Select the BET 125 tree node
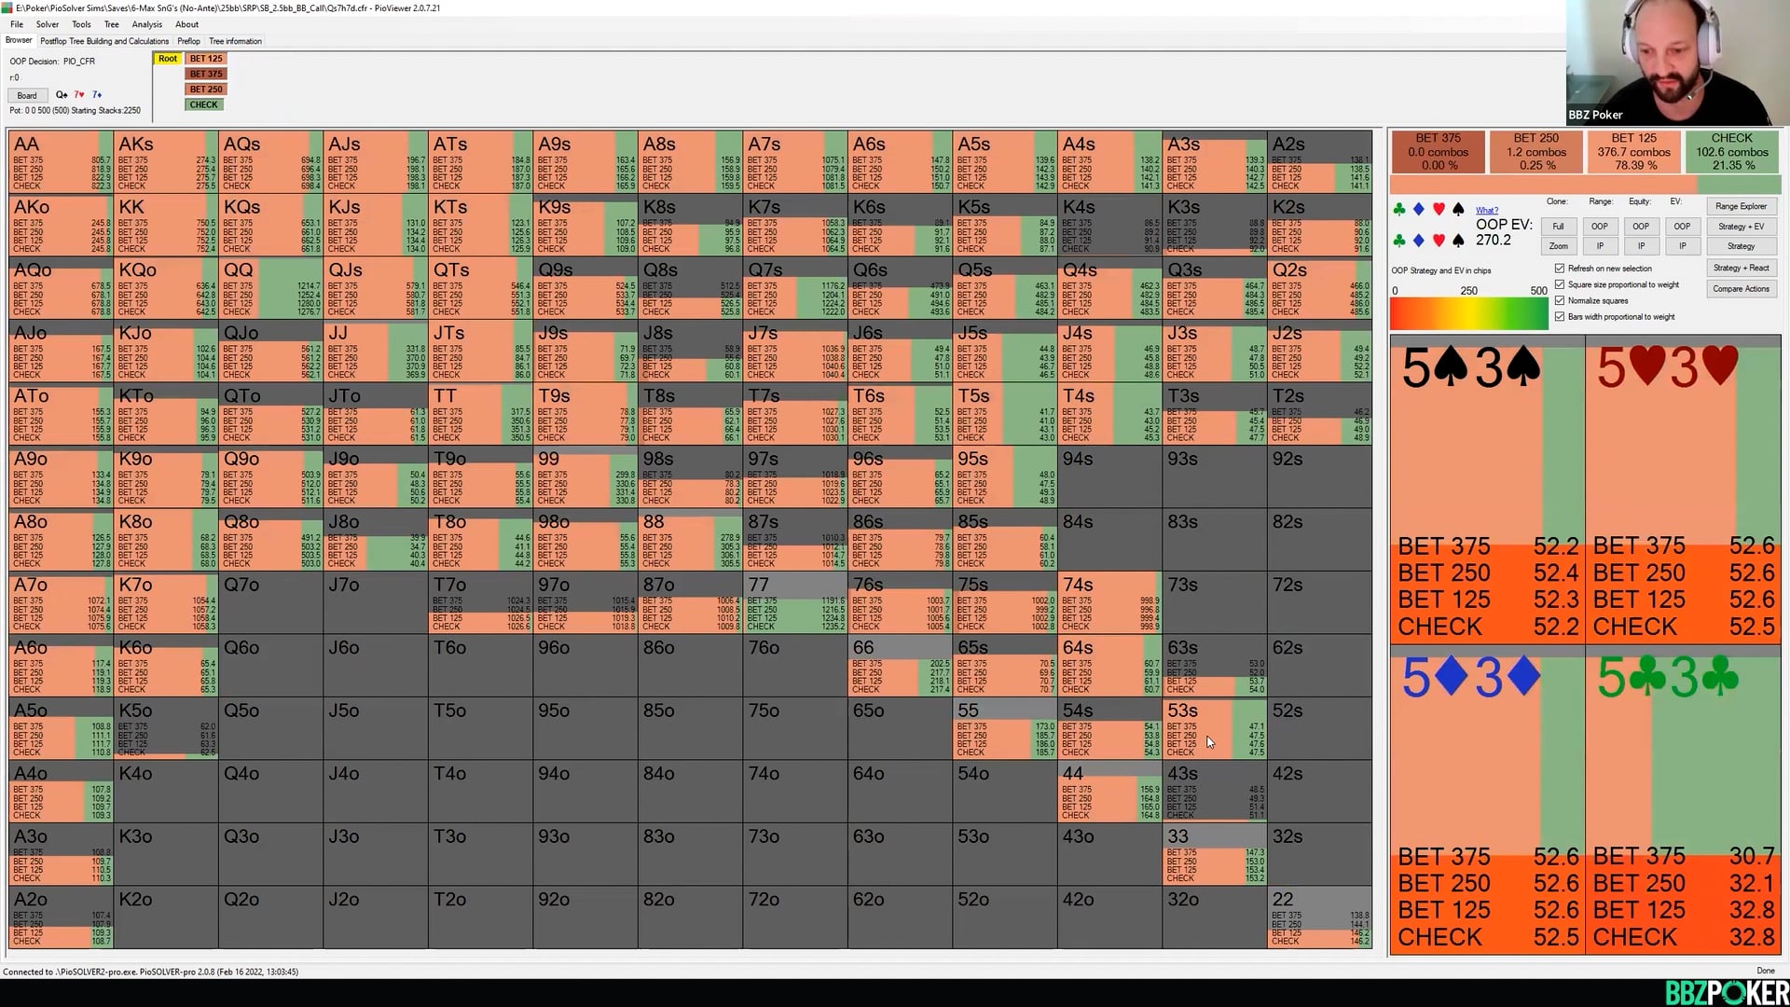This screenshot has width=1790, height=1007. pyautogui.click(x=206, y=59)
